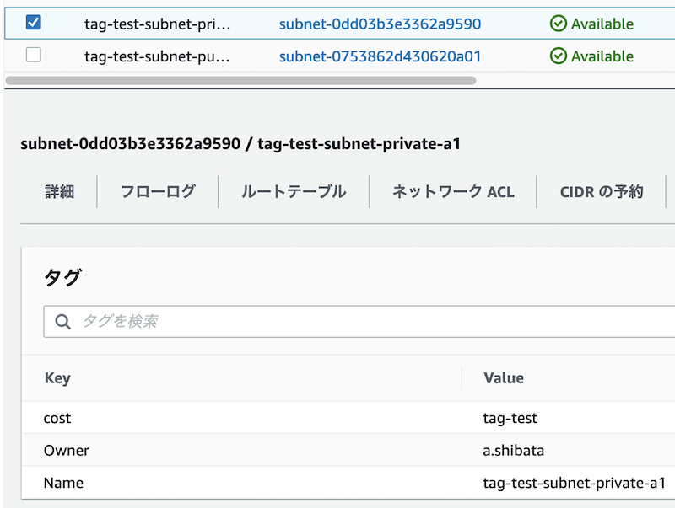The height and width of the screenshot is (508, 675).
Task: Click the tag-test-subnet-pu… name cell
Action: [x=157, y=56]
